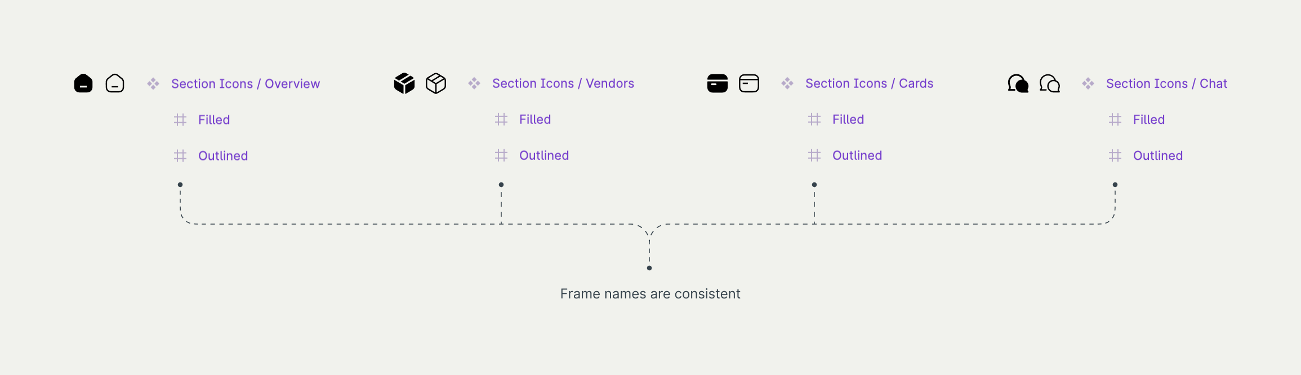Select the outlined Chat bubbles icon

click(1050, 83)
